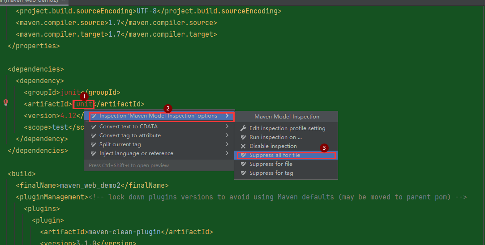Click the opening <plugin> tag

click(48, 220)
